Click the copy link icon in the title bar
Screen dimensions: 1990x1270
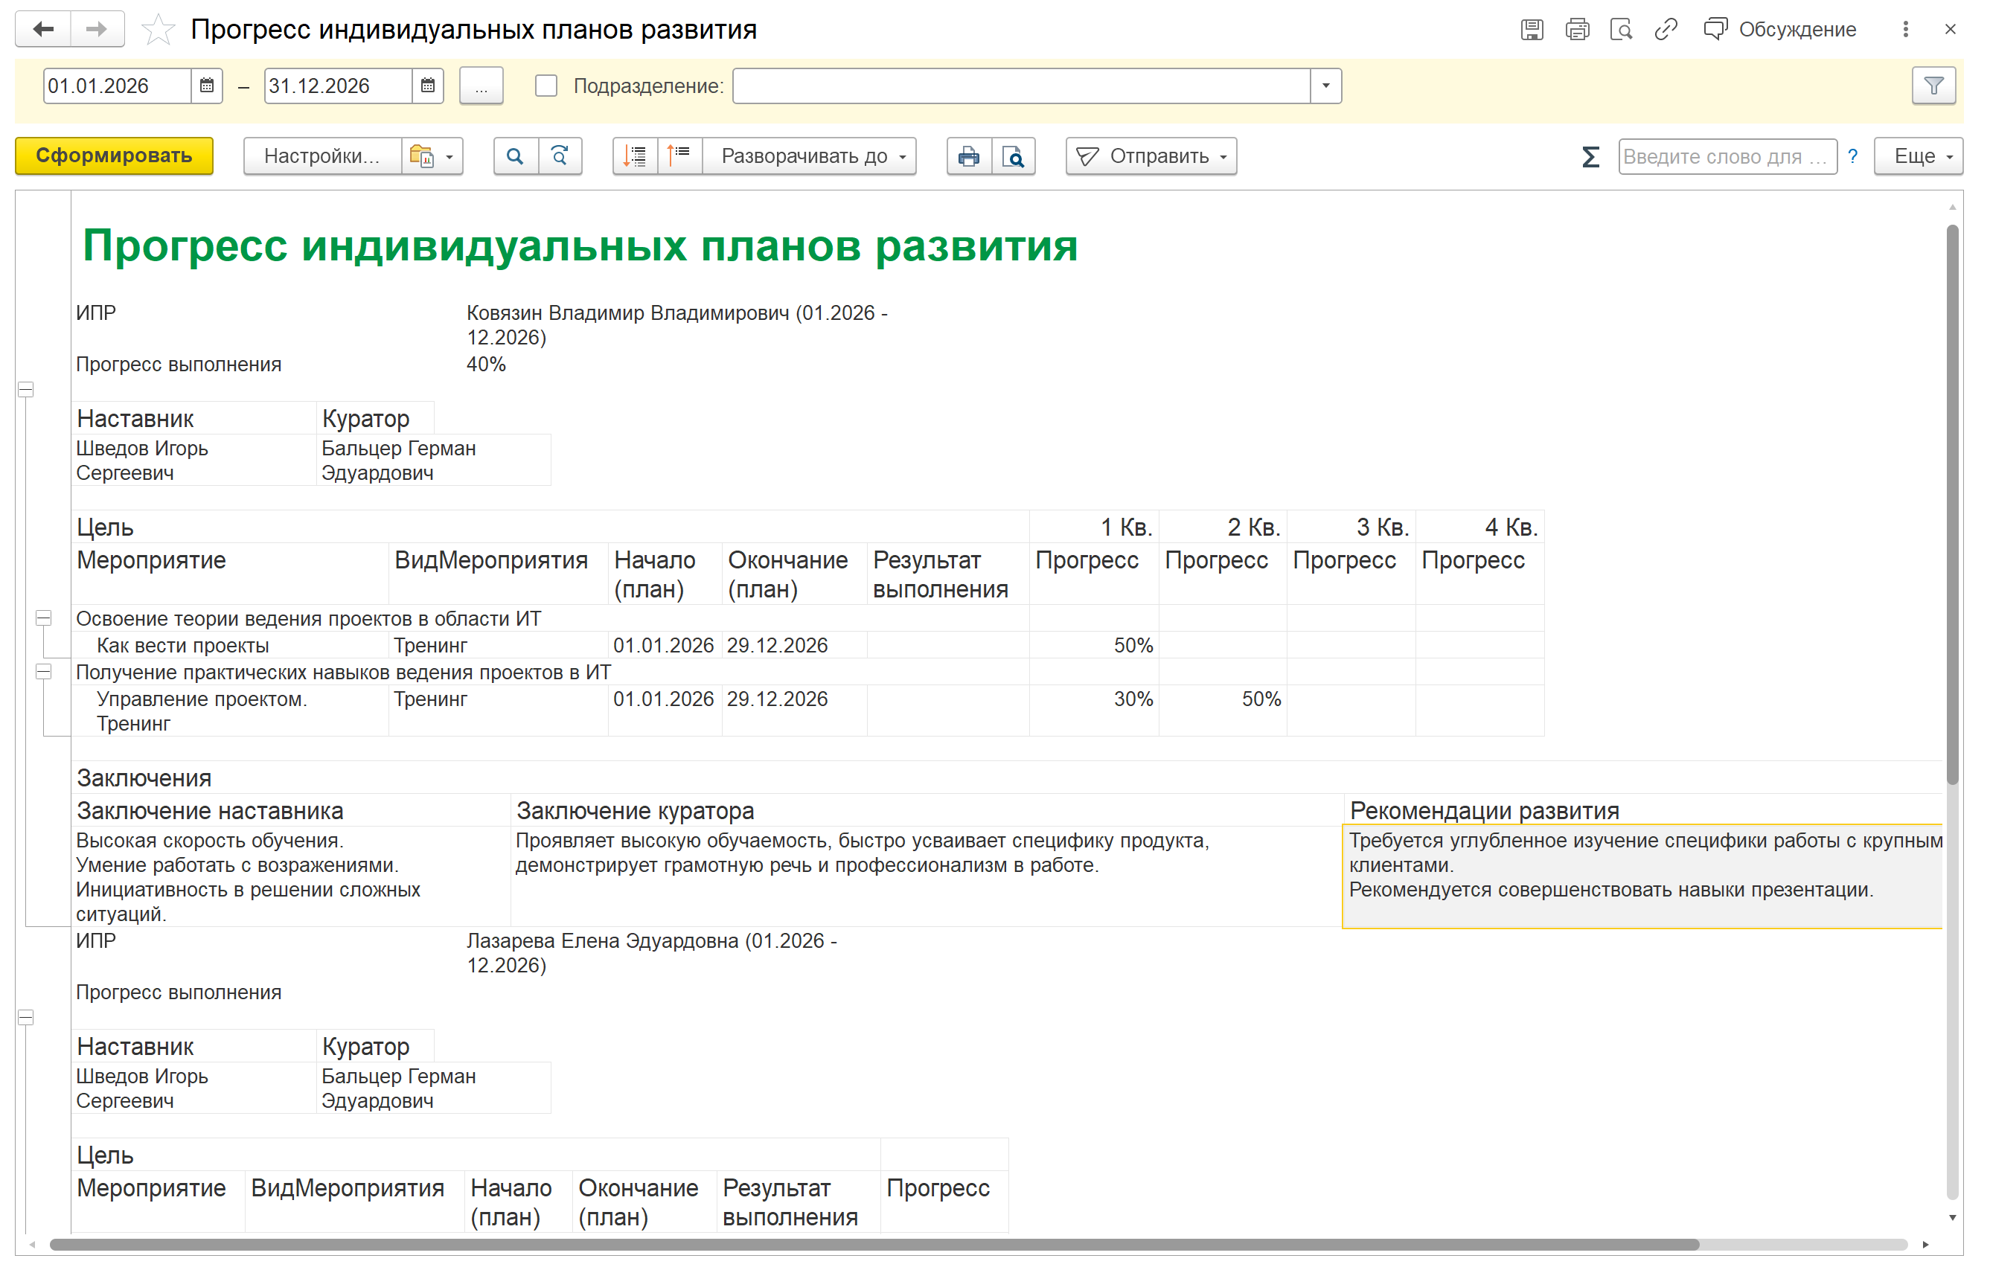(x=1666, y=30)
